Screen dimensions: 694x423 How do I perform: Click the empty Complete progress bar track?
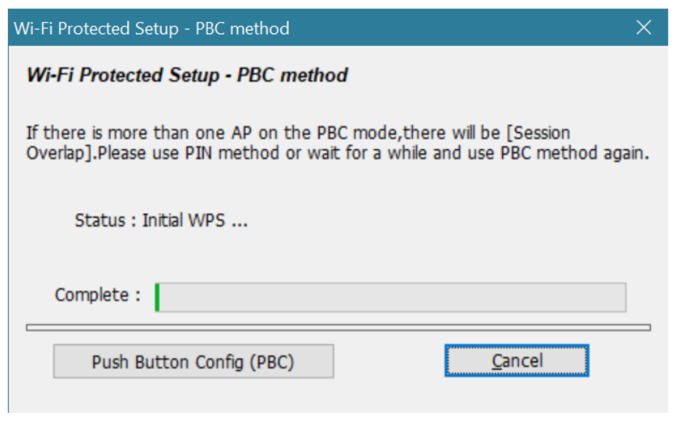[x=392, y=297]
